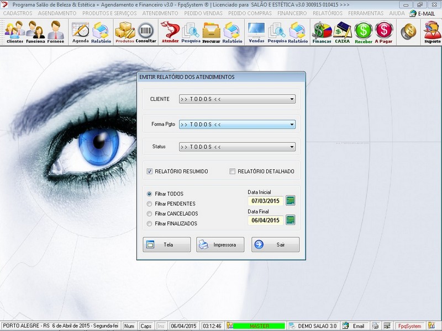Click the Impressora button
The height and width of the screenshot is (331, 442).
[x=220, y=245]
